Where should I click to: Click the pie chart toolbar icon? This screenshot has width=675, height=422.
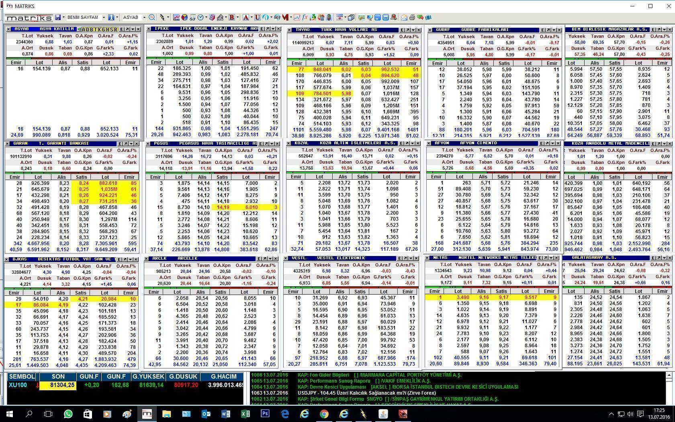(x=184, y=17)
